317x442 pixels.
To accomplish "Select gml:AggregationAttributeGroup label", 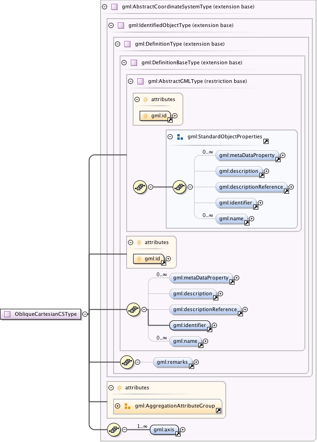I will tap(175, 406).
